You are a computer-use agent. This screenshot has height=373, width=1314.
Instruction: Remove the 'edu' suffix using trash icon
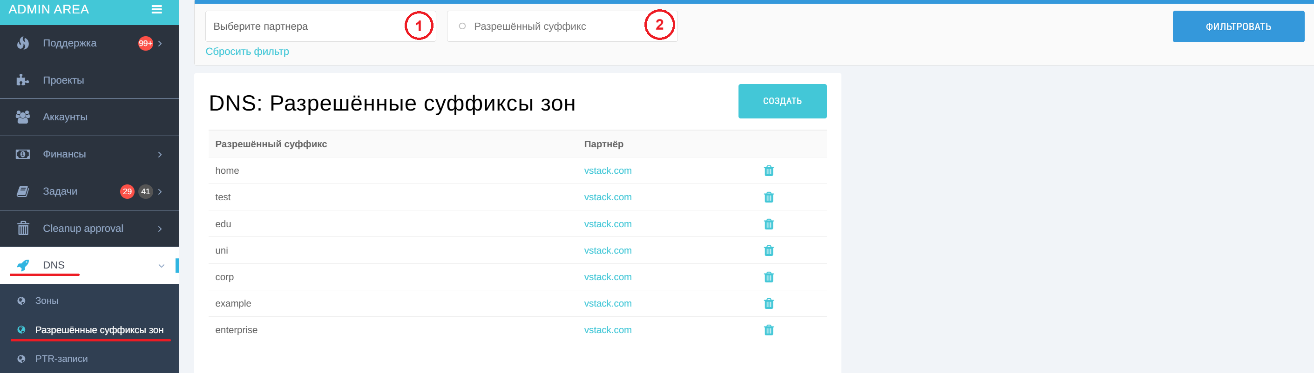(x=768, y=224)
